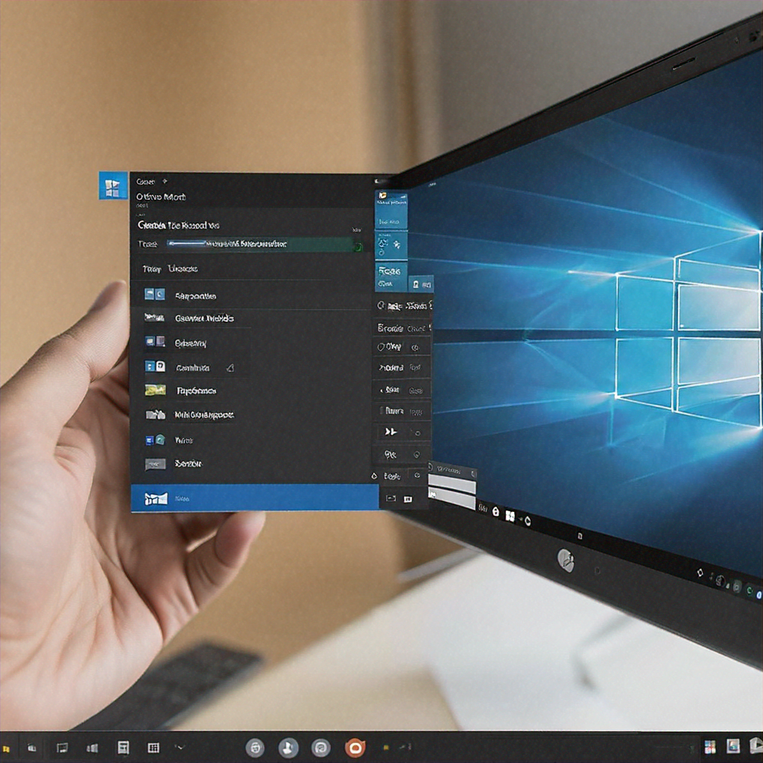Select the row with blue and teal icons
Screen dimensions: 763x763
[x=250, y=440]
